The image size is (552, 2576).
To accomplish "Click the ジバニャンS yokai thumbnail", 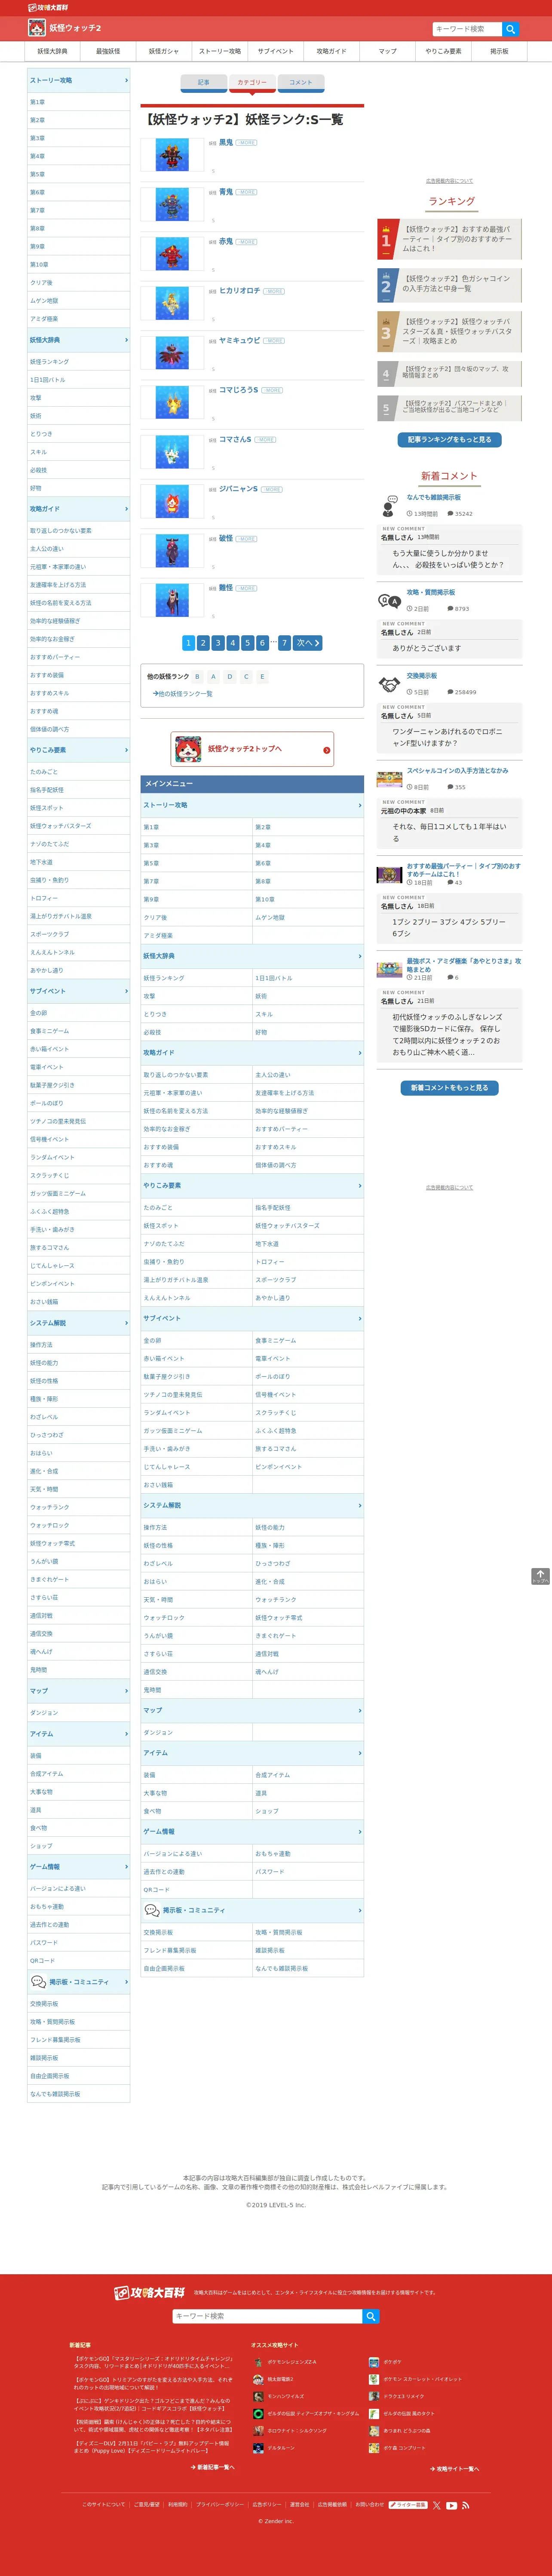I will 172,501.
